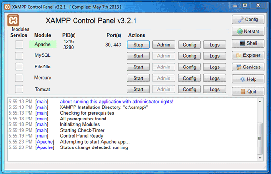Open Apache Admin page

[164, 45]
